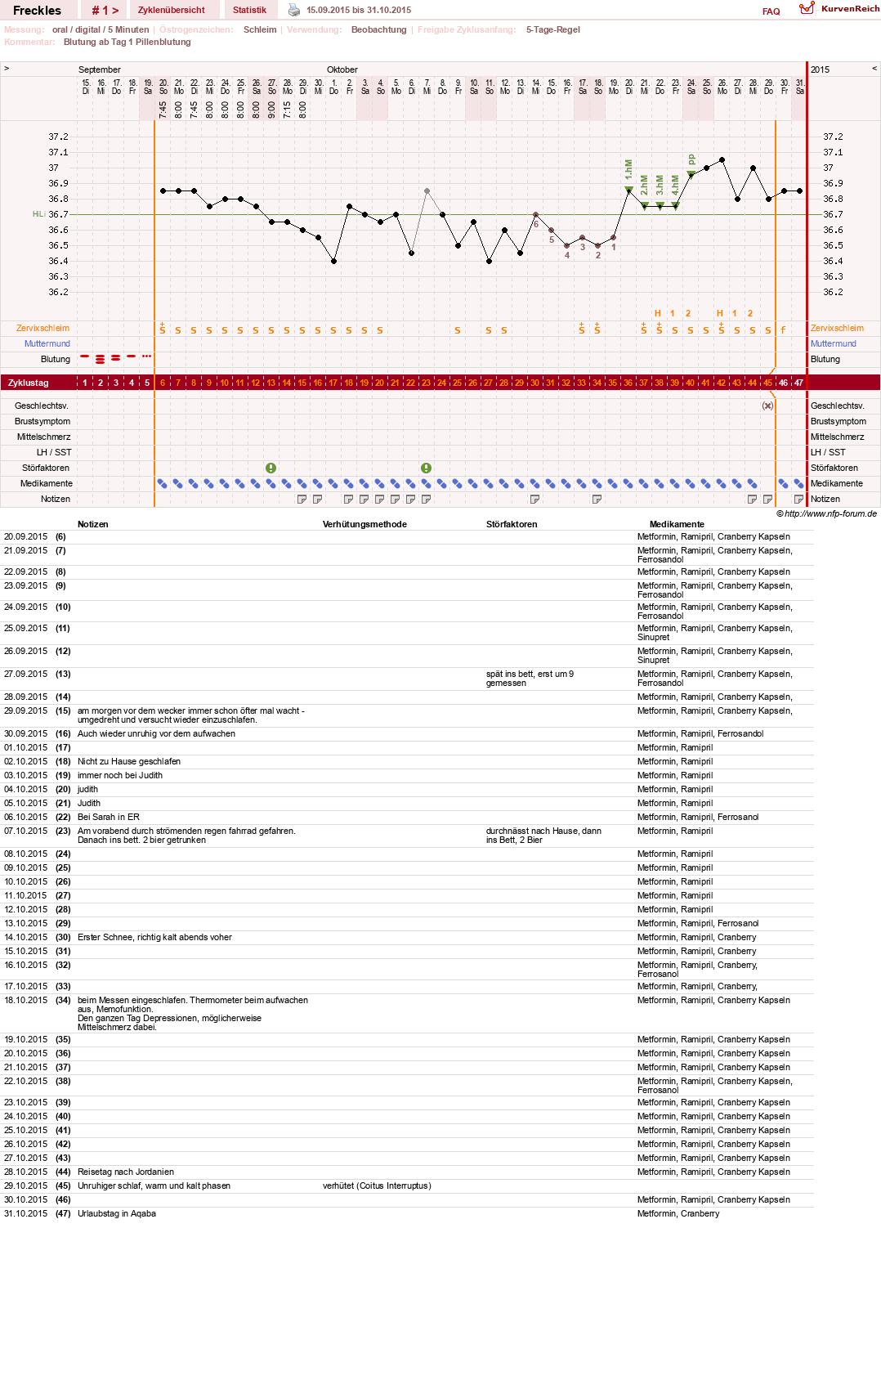Click the right Zervixschleim row label
Image resolution: width=881 pixels, height=1376 pixels.
[837, 328]
